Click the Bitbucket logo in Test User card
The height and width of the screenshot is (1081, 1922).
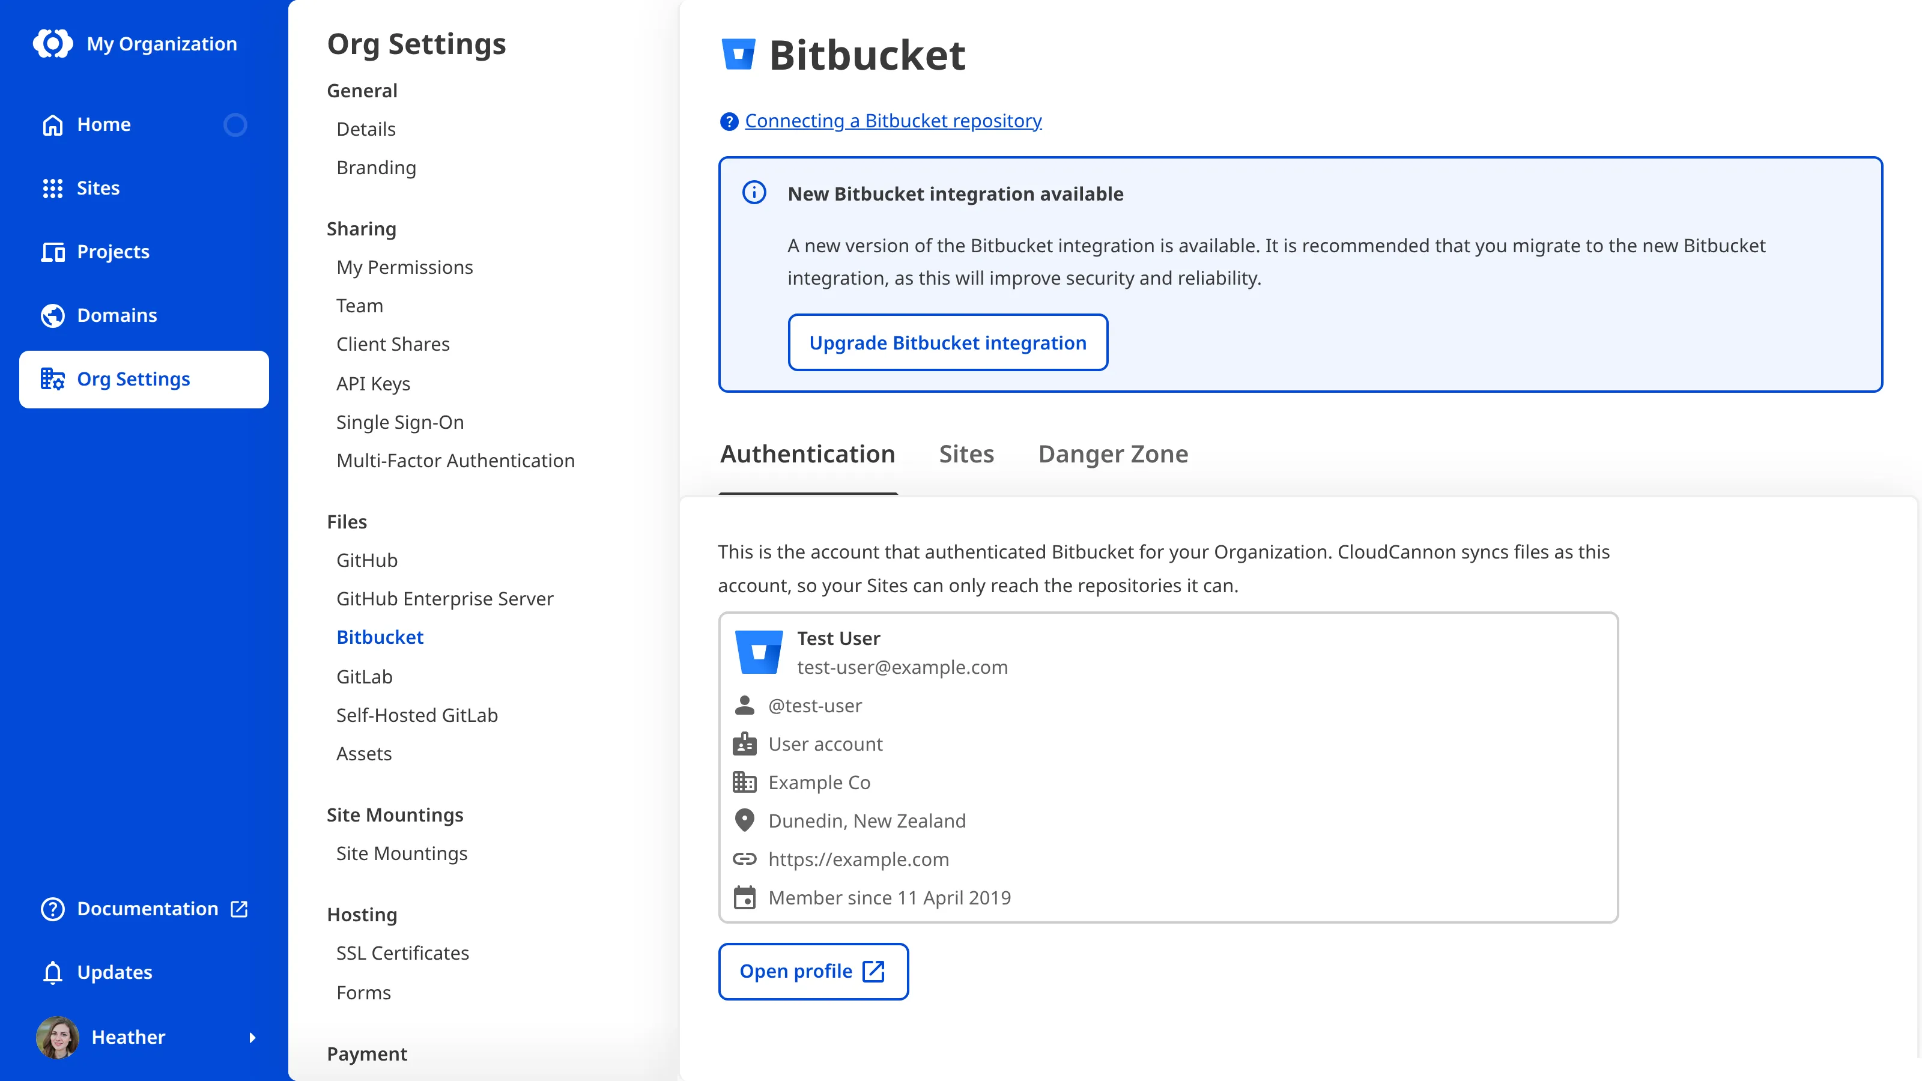759,652
